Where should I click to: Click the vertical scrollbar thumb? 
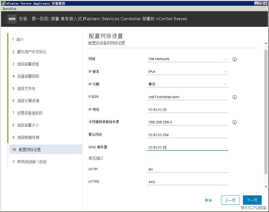coord(266,112)
